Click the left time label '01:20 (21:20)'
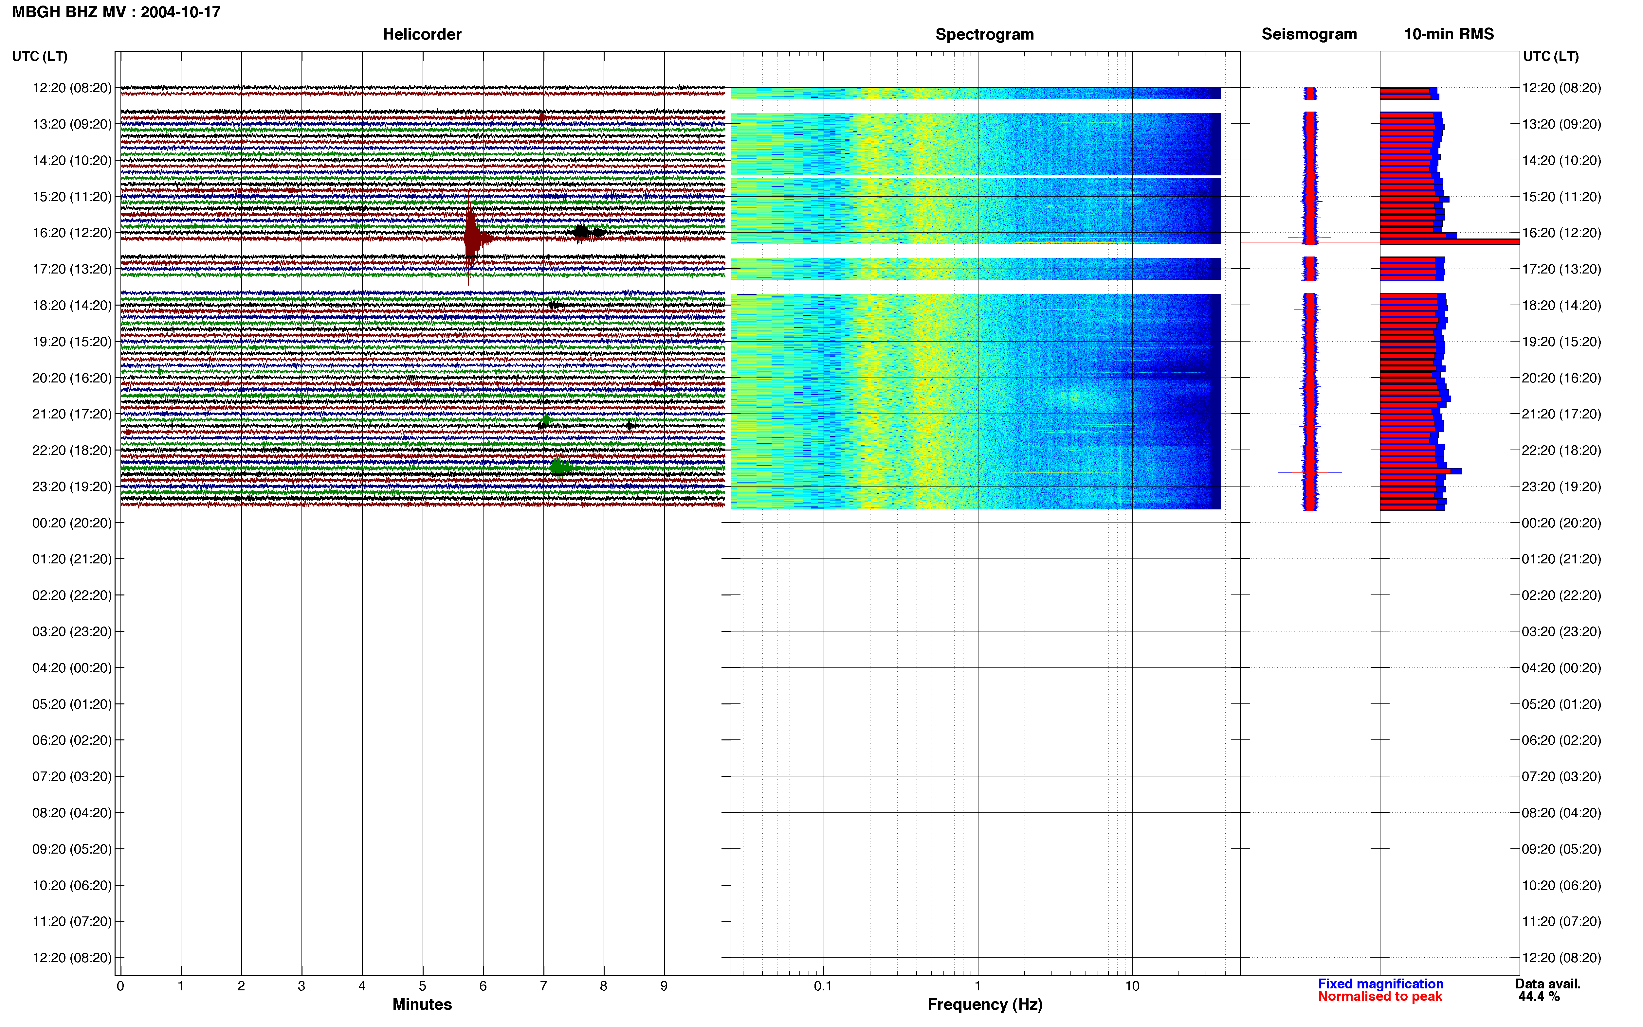Screen dimensions: 1643x1027 (72, 559)
